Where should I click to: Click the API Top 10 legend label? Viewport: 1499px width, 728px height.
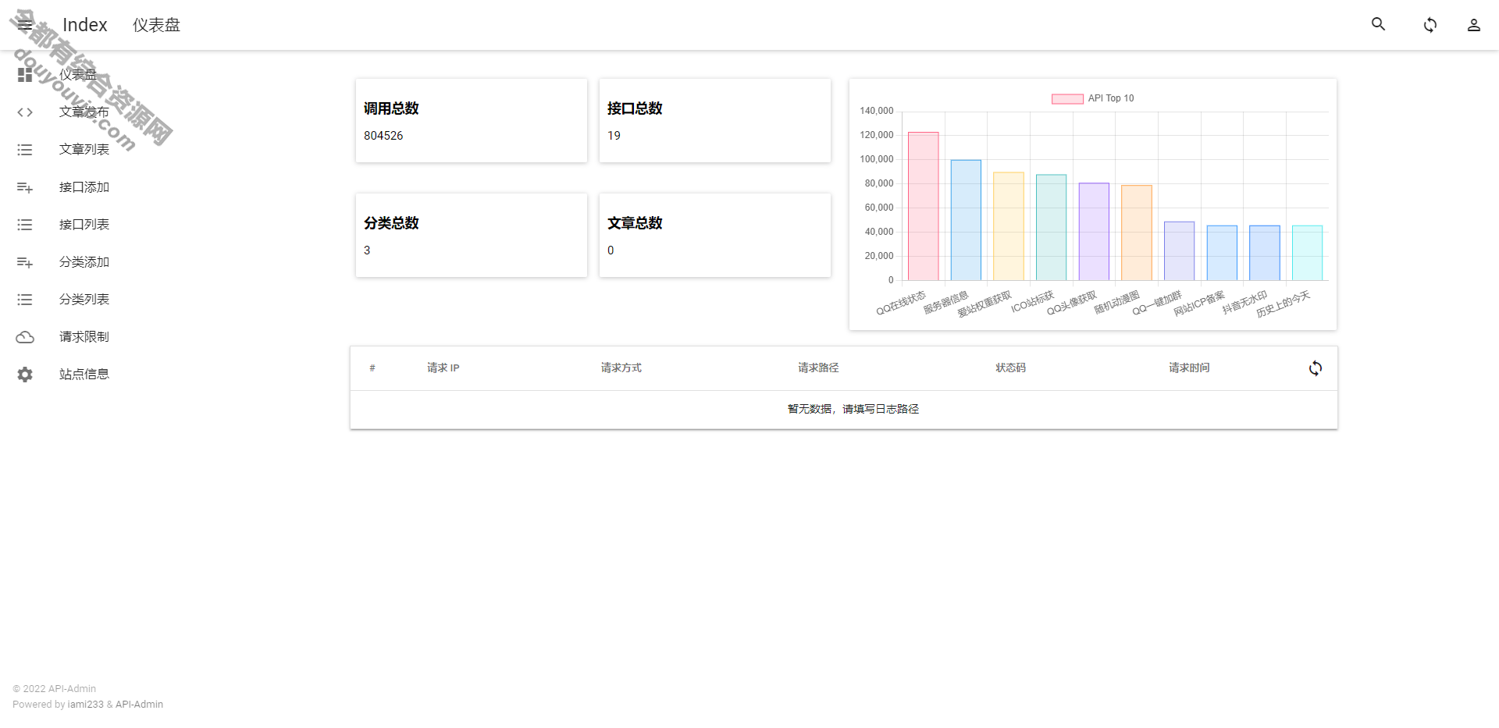point(1111,98)
